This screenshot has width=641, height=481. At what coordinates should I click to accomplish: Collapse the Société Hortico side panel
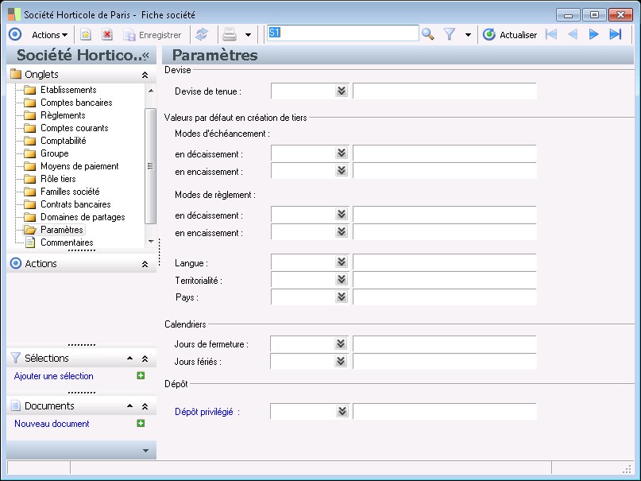145,56
